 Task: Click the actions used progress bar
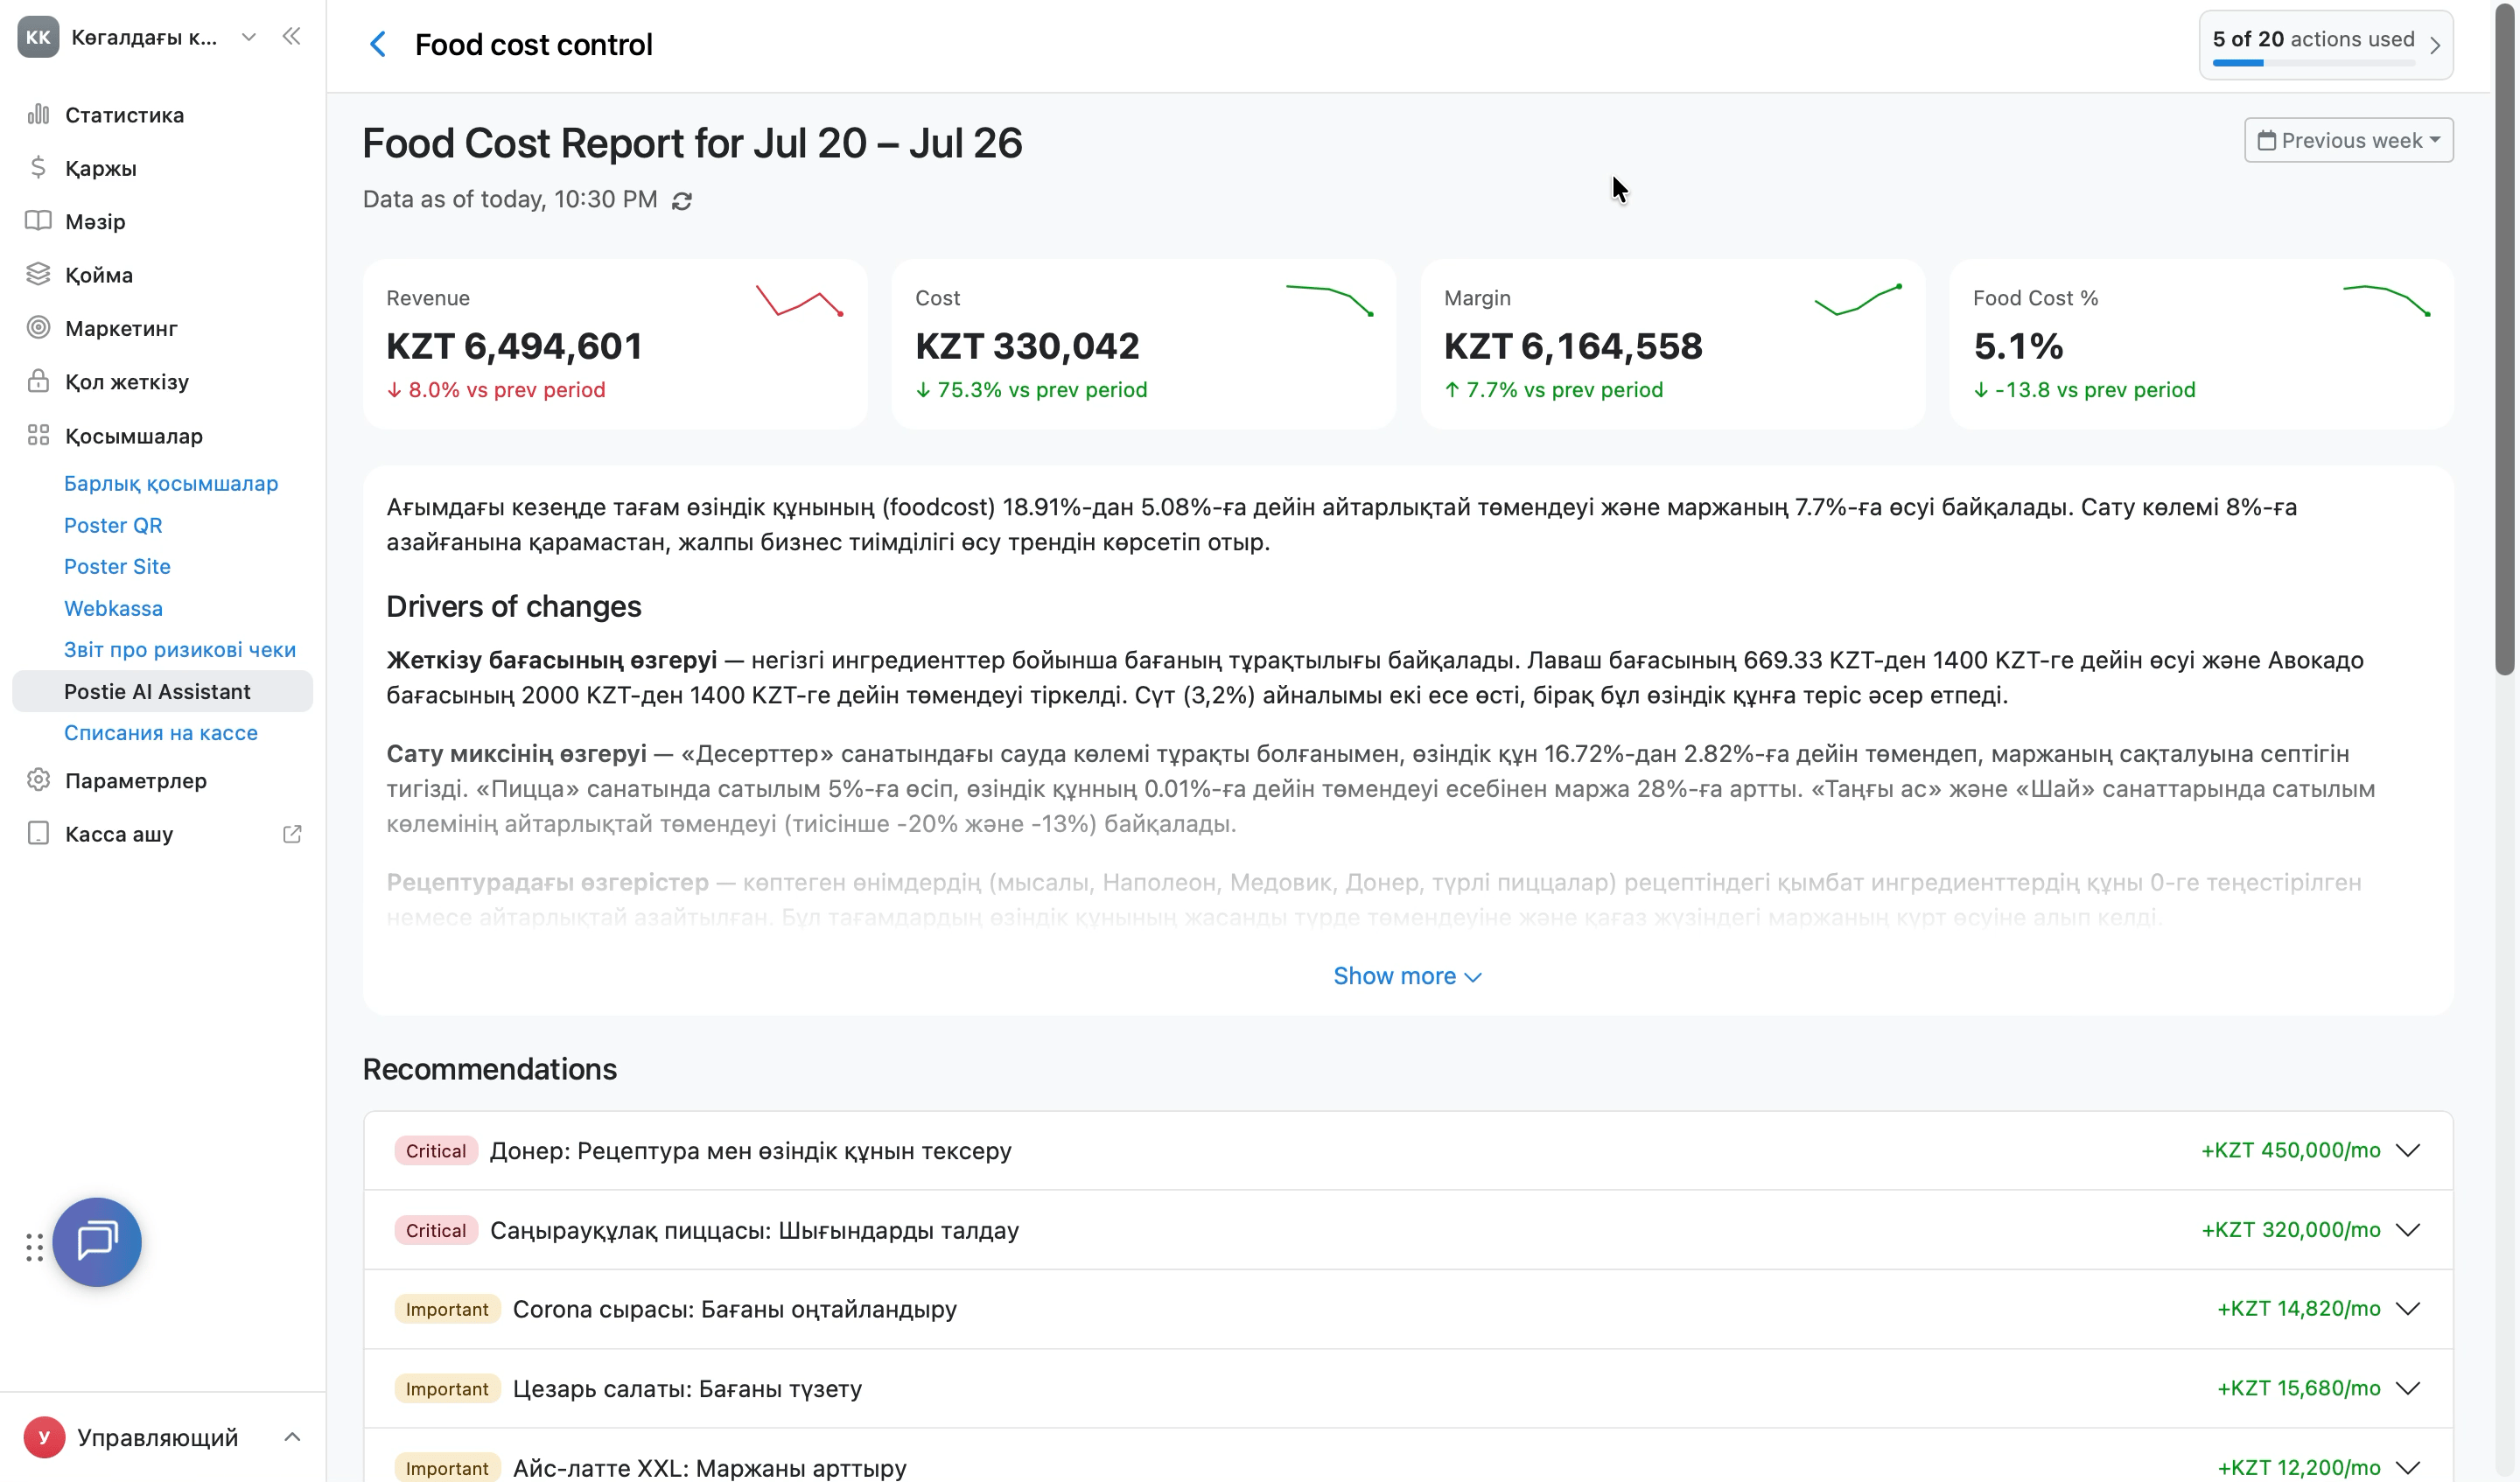point(2314,63)
